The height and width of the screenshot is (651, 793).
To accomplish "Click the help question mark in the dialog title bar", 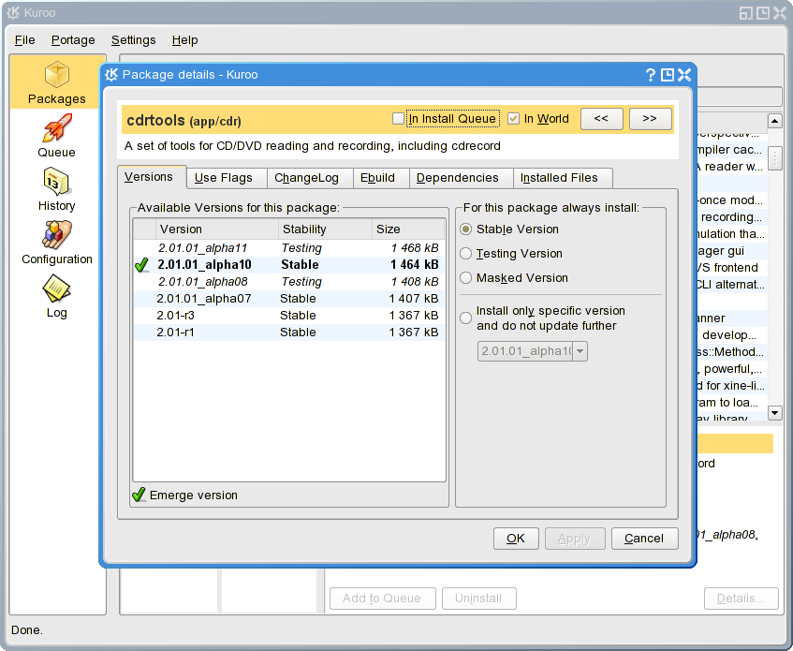I will [x=651, y=75].
